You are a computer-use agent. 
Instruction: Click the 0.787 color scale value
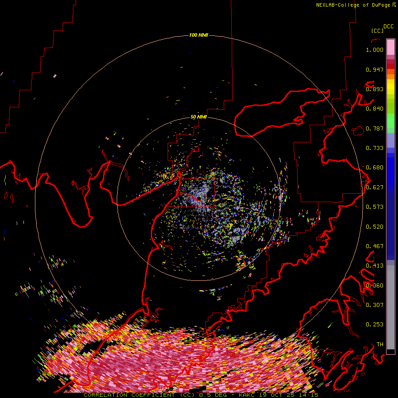point(375,128)
